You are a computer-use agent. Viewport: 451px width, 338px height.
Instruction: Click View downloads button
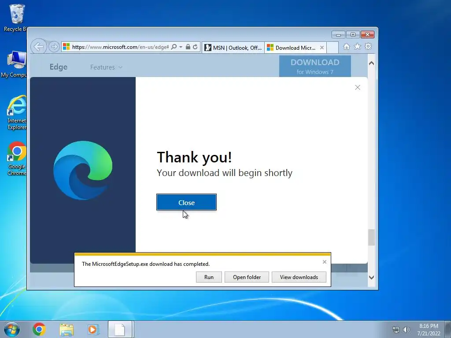pos(299,277)
